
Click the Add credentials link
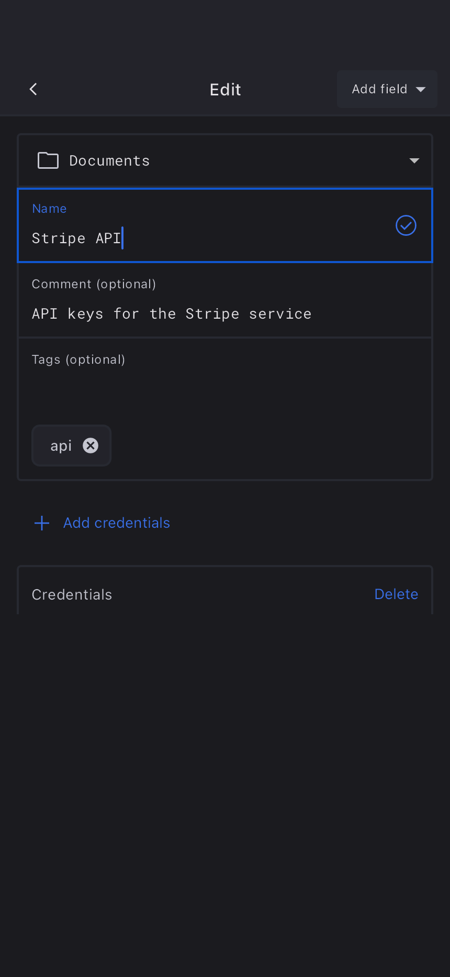click(x=117, y=523)
